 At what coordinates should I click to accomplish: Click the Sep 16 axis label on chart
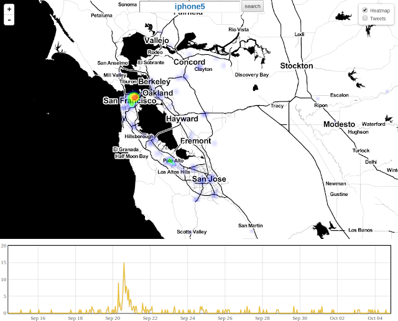pyautogui.click(x=38, y=319)
